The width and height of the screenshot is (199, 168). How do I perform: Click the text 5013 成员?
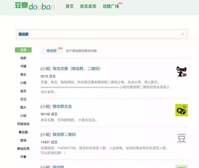coord(48,76)
